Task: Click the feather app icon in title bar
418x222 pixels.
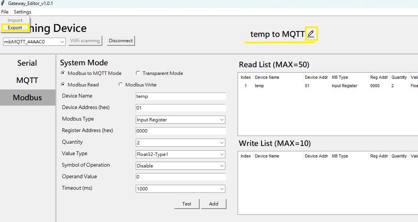Action: [x=3, y=3]
